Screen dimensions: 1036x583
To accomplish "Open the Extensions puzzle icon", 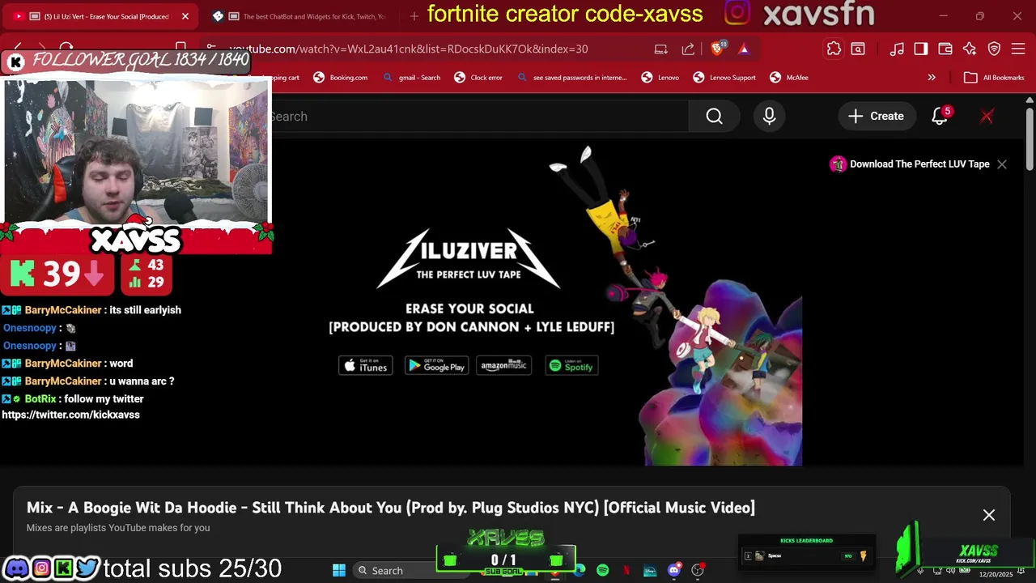I will pos(834,49).
